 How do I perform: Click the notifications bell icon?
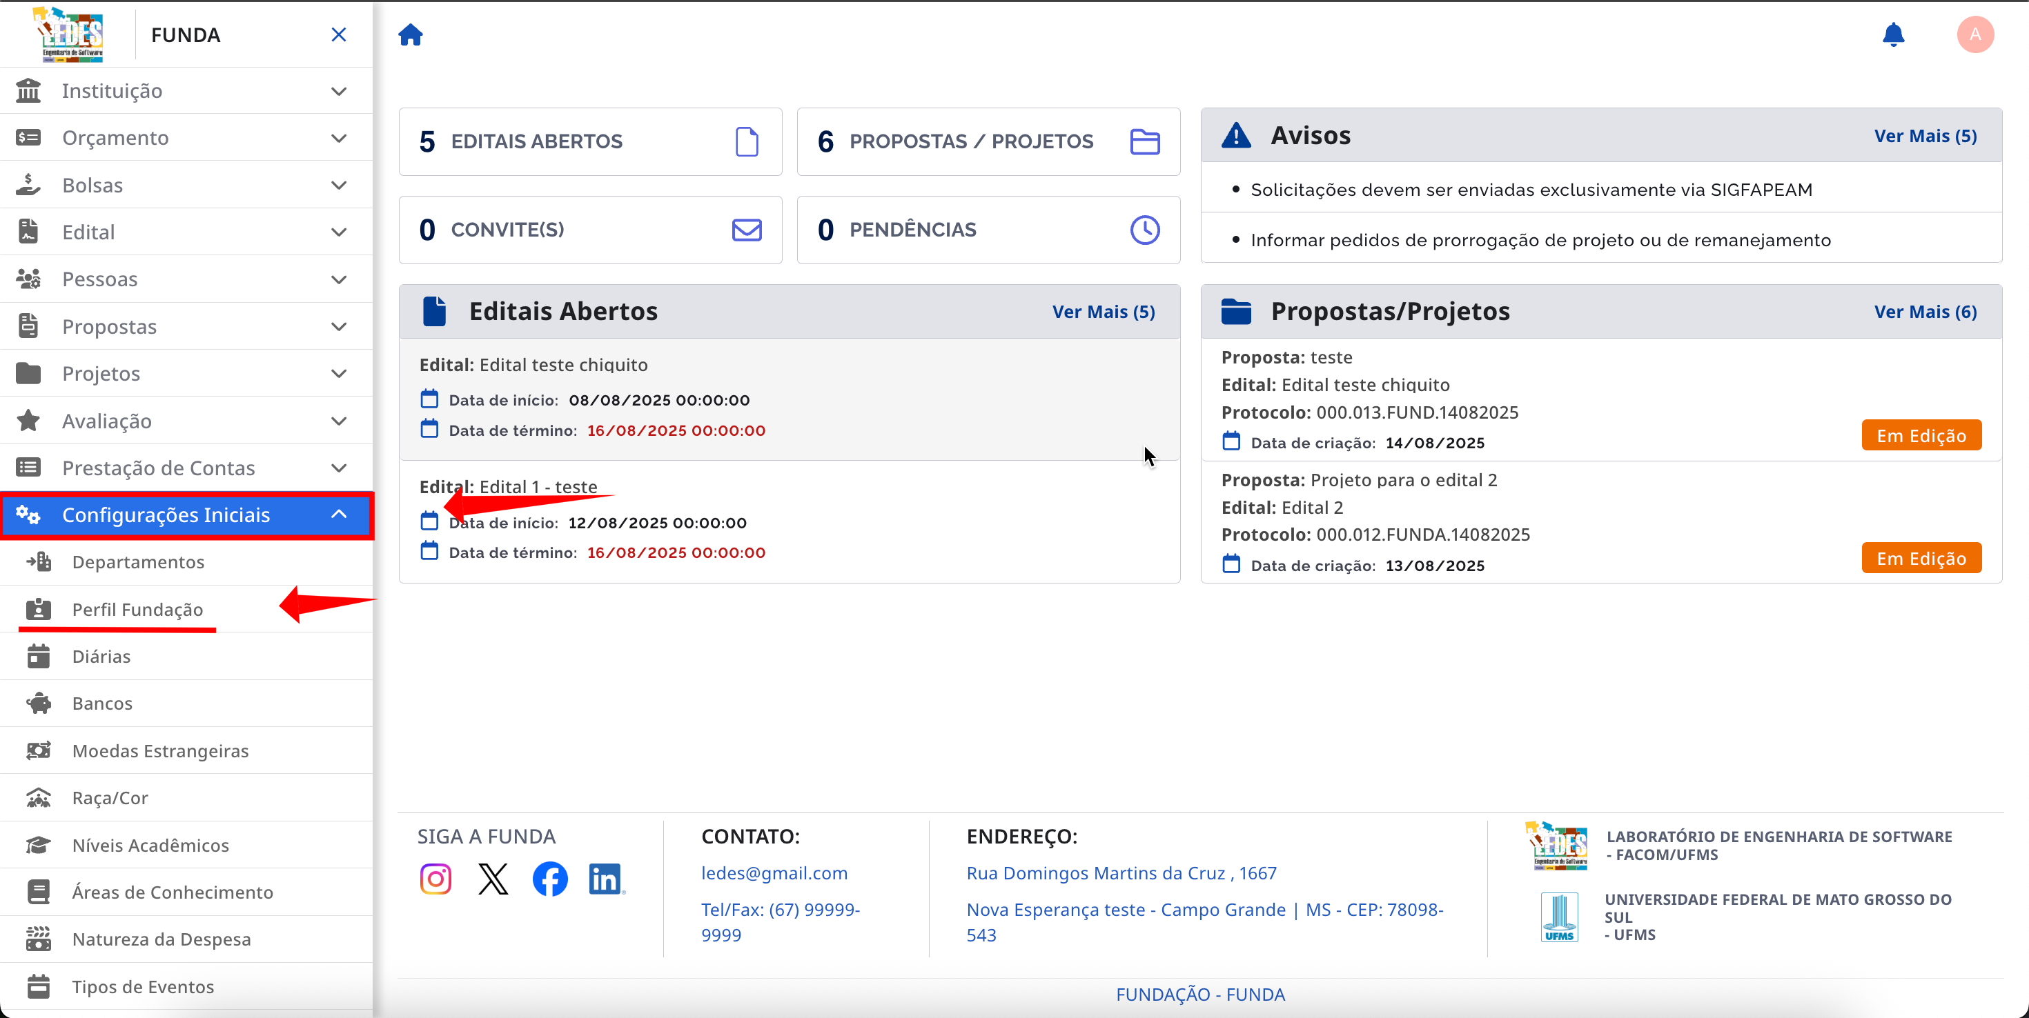[1894, 34]
